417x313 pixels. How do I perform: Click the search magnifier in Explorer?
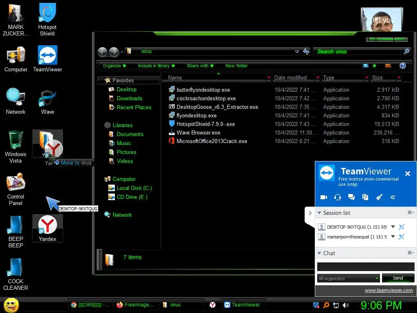coord(406,51)
